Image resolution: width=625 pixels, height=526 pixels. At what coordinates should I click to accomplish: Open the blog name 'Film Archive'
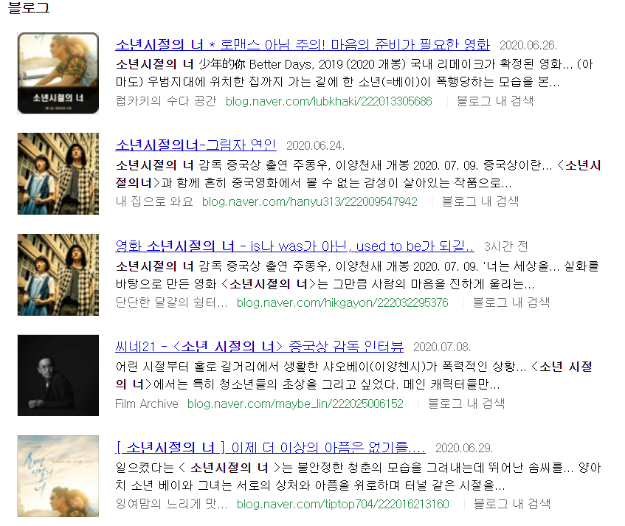(147, 404)
